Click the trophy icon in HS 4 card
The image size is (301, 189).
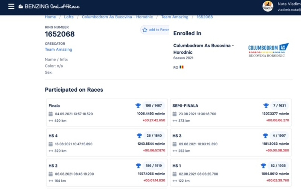[x=139, y=136]
